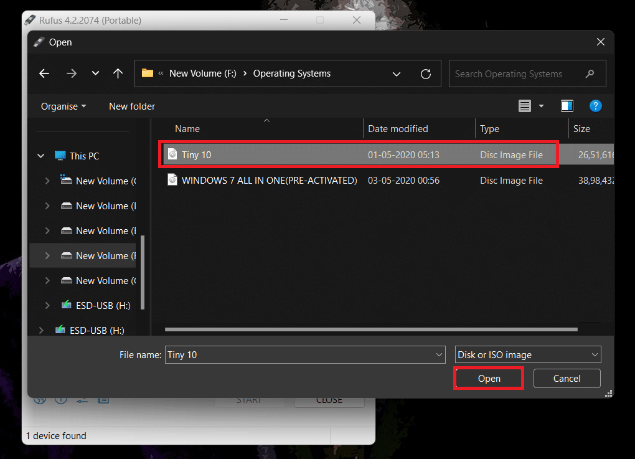Open the Organise menu

[x=63, y=106]
